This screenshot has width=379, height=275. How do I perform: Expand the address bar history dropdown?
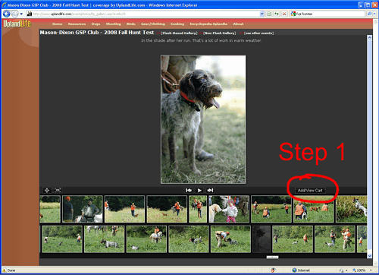tap(262, 14)
